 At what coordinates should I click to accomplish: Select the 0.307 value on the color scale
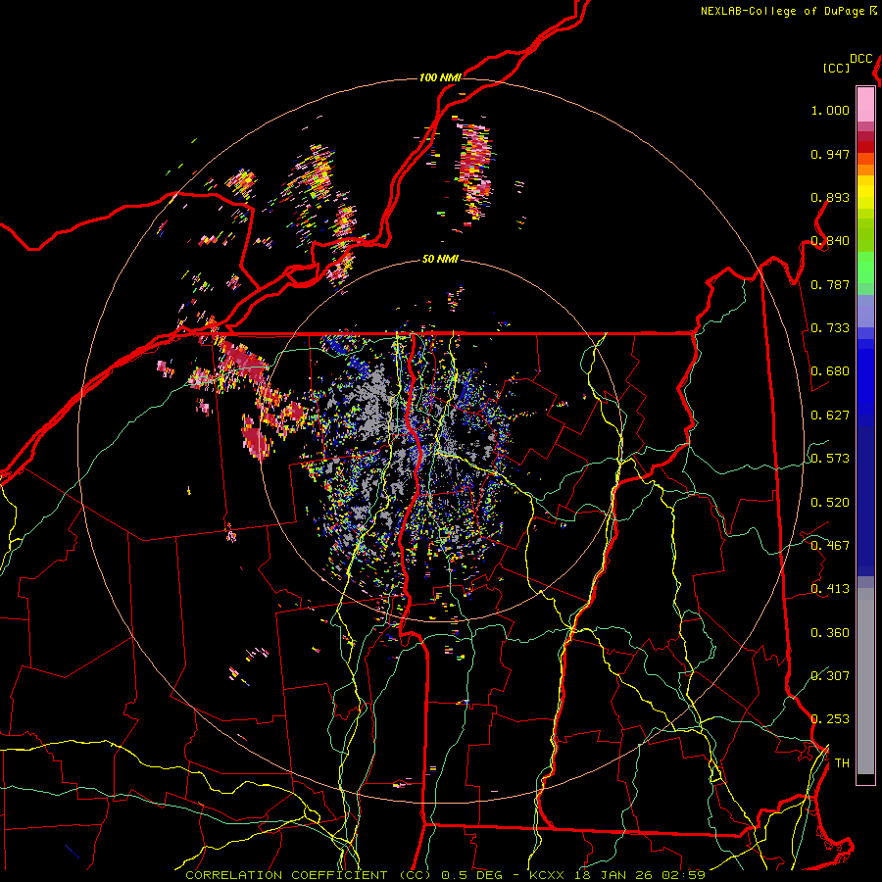click(830, 676)
